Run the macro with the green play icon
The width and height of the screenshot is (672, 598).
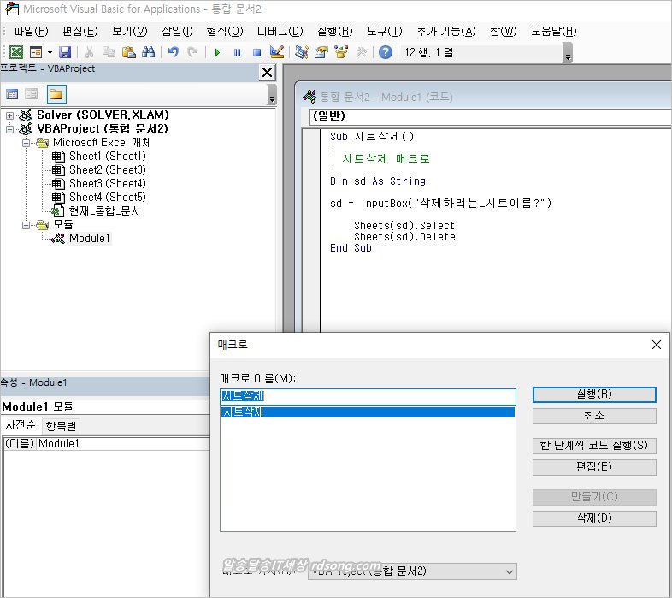217,52
